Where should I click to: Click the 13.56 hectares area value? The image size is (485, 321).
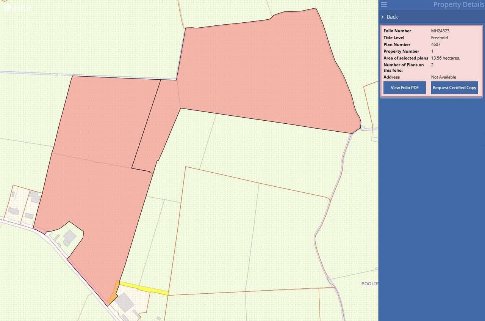click(x=445, y=58)
